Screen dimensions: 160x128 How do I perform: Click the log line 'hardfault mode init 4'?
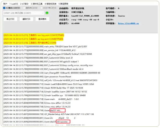pyautogui.click(x=43, y=69)
